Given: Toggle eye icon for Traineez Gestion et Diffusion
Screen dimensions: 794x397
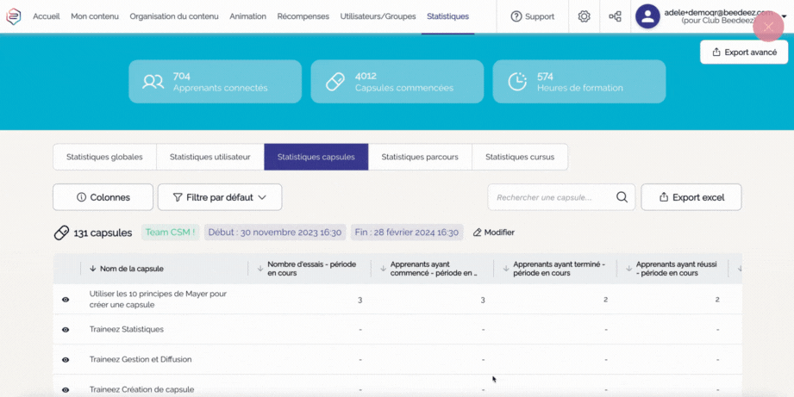Looking at the screenshot, I should 66,360.
